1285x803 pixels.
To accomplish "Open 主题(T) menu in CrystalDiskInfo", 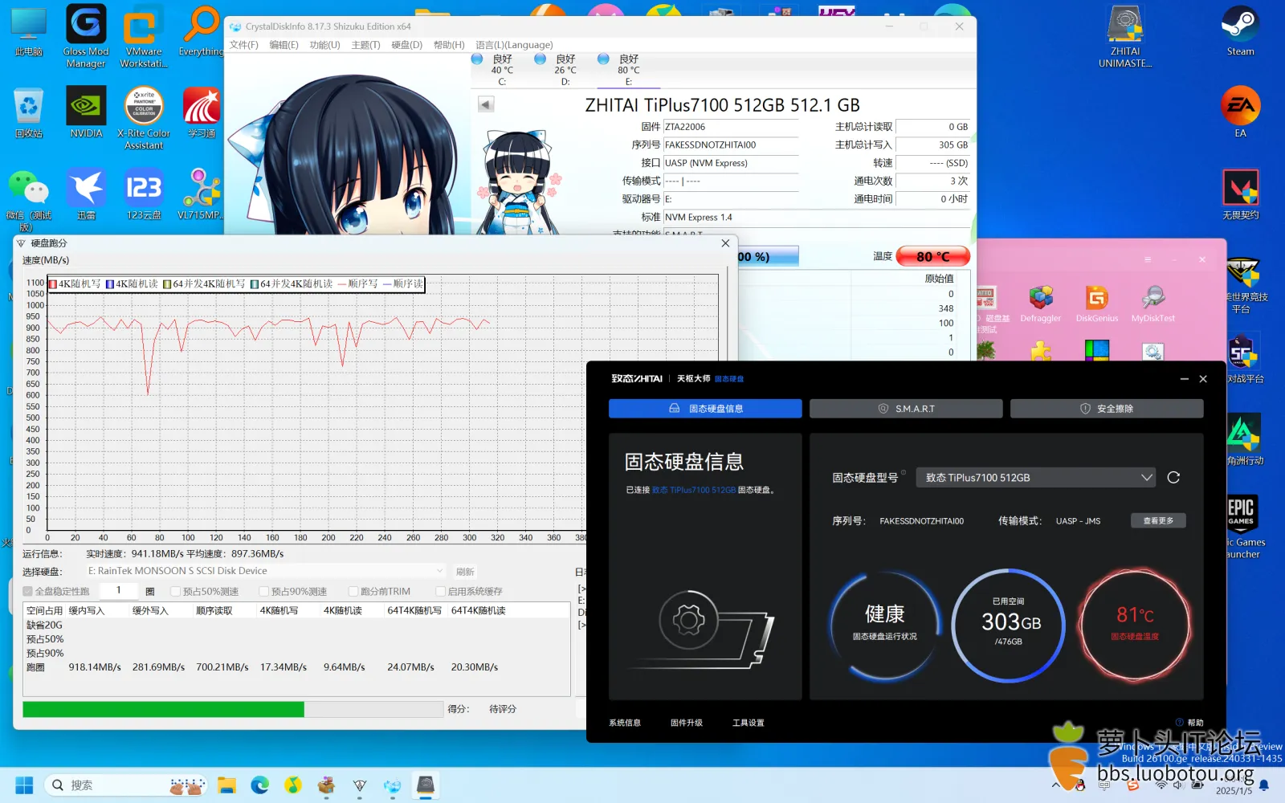I will click(x=366, y=45).
